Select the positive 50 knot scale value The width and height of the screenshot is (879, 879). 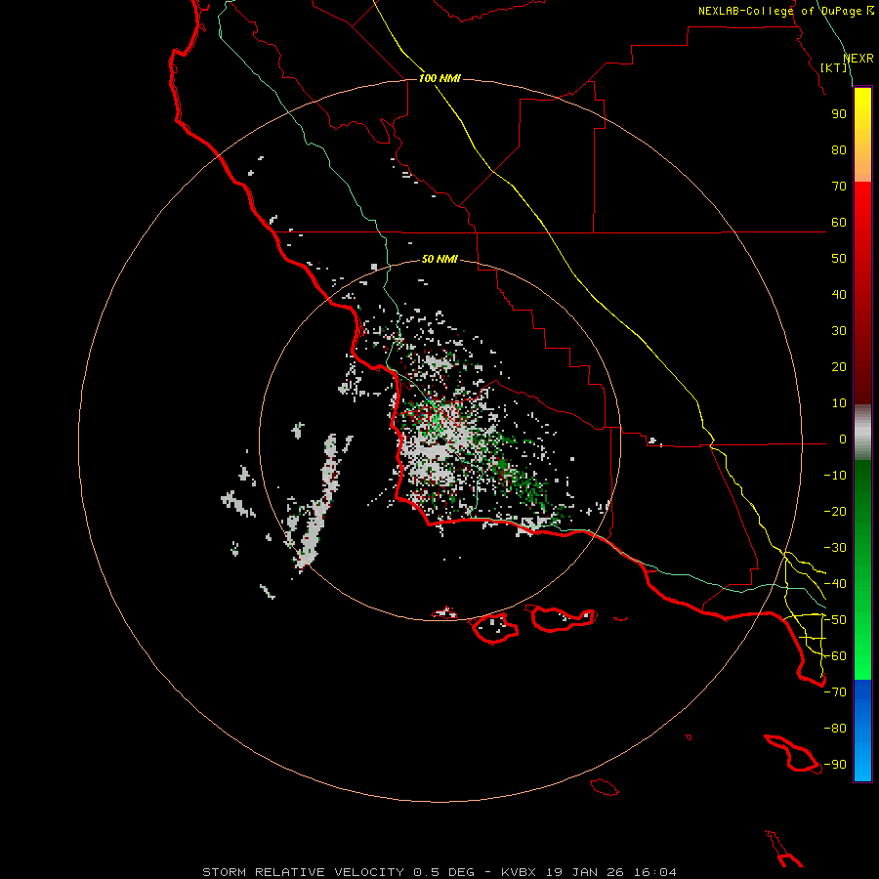click(x=839, y=259)
